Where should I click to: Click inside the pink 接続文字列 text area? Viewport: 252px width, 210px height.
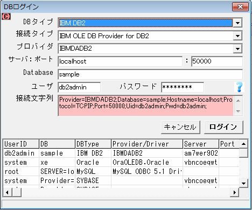[145, 106]
